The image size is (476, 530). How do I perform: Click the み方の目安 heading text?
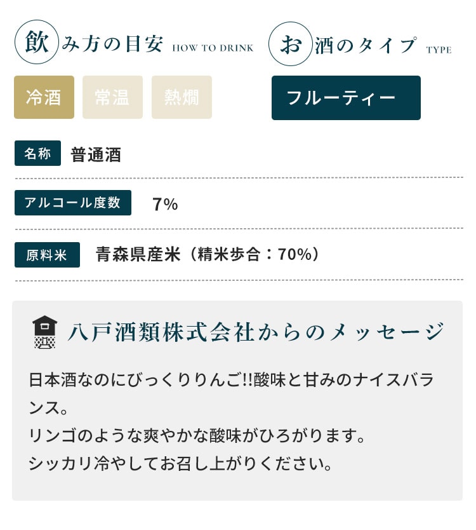coord(113,46)
